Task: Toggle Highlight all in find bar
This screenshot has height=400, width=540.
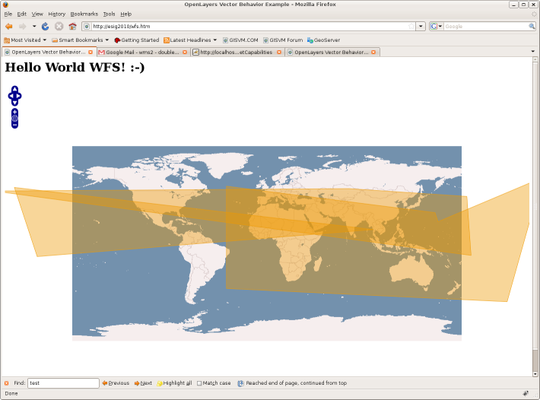Action: click(174, 383)
